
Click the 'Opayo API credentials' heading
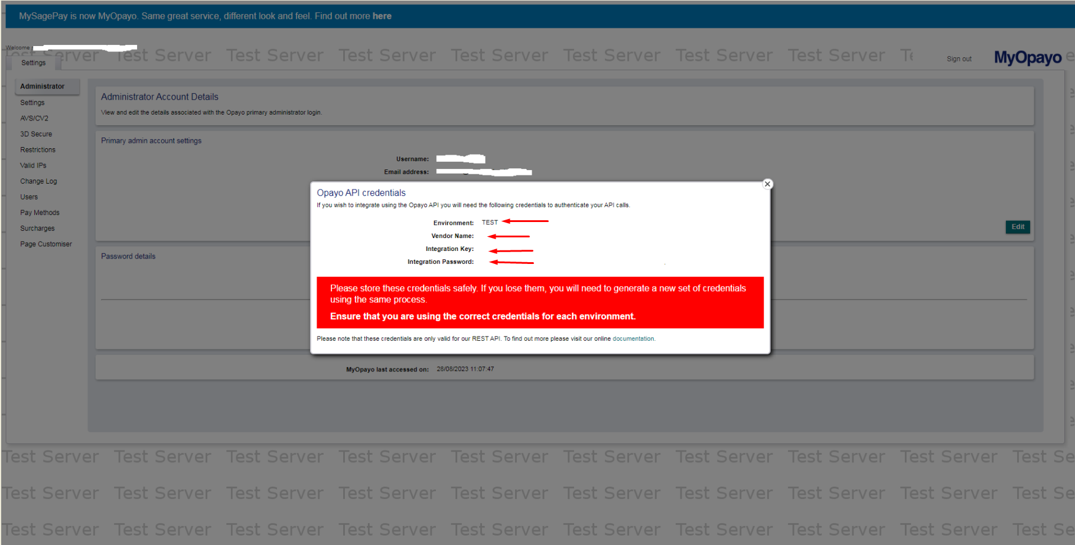(x=361, y=193)
